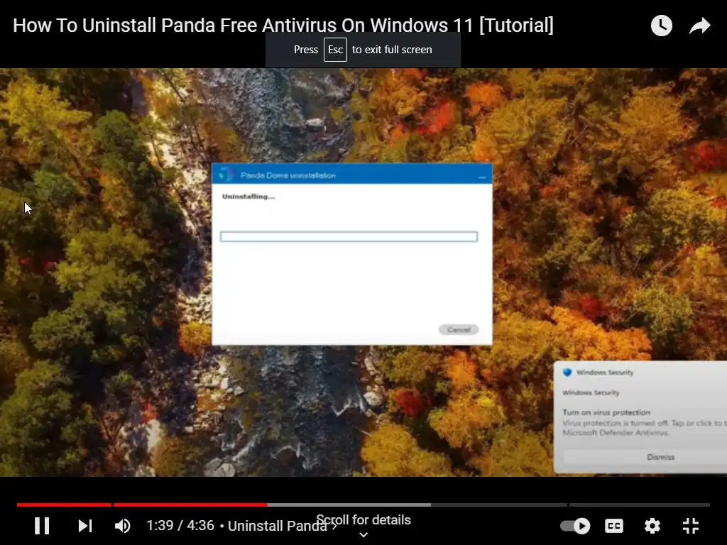Seek in the red video progress bar

pos(142,505)
